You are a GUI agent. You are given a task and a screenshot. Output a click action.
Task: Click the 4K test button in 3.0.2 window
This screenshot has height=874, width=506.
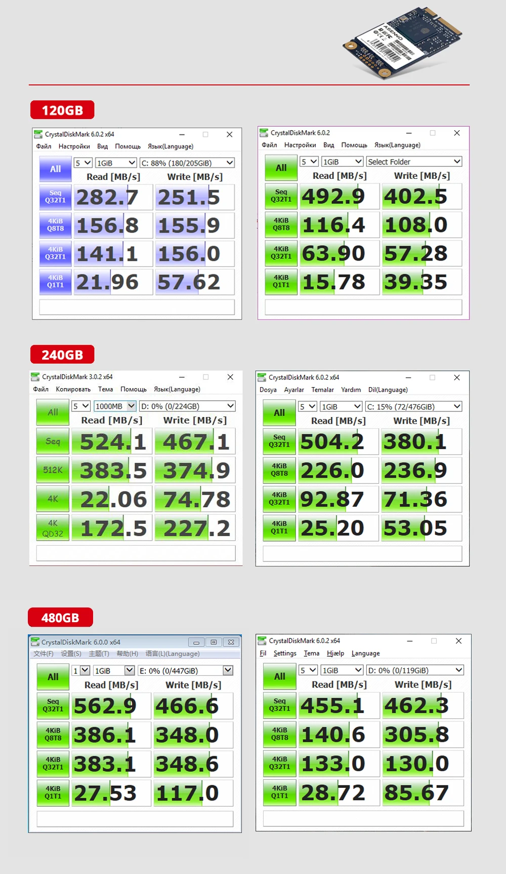(53, 499)
